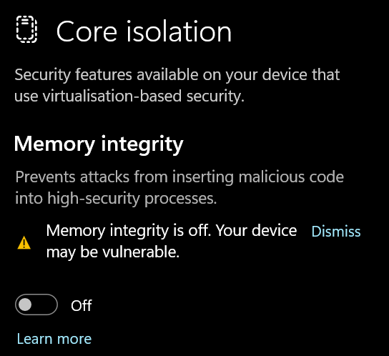
Task: Click the Memory integrity toggle knob
Action: [x=25, y=305]
